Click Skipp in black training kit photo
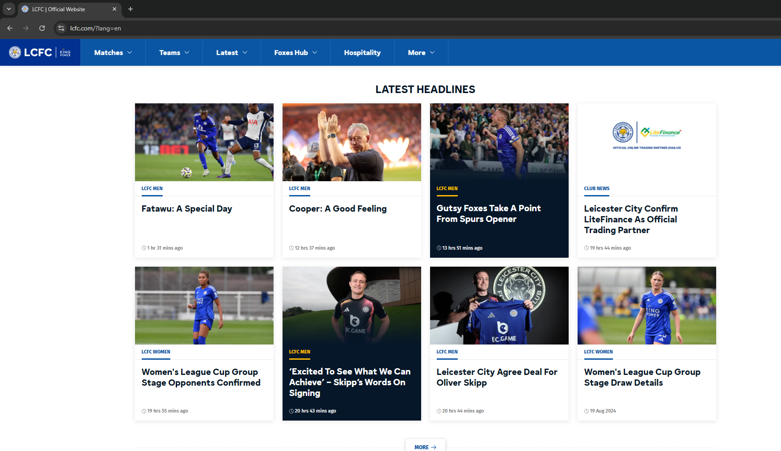The height and width of the screenshot is (451, 781). 352,306
